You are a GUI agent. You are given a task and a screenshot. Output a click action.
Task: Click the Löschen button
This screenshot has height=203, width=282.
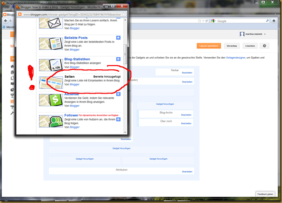coord(250,46)
